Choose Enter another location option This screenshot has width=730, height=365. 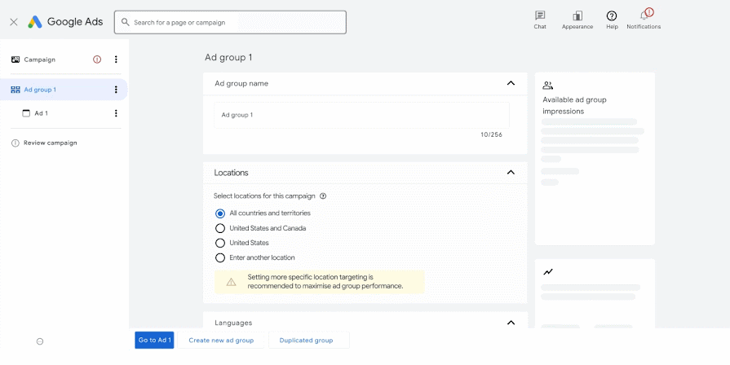[220, 257]
